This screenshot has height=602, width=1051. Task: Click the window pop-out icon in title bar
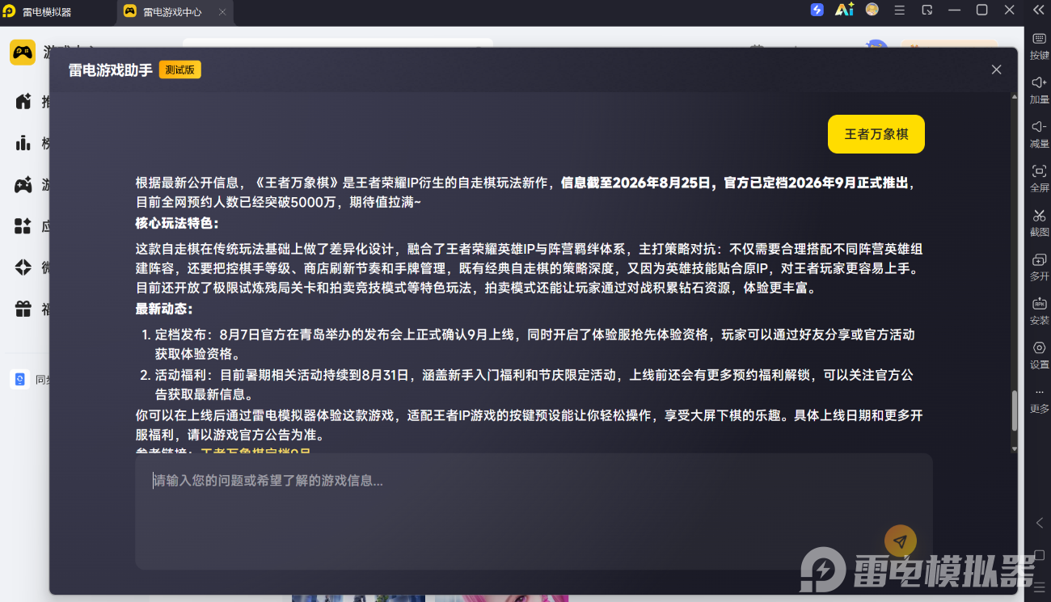[927, 10]
